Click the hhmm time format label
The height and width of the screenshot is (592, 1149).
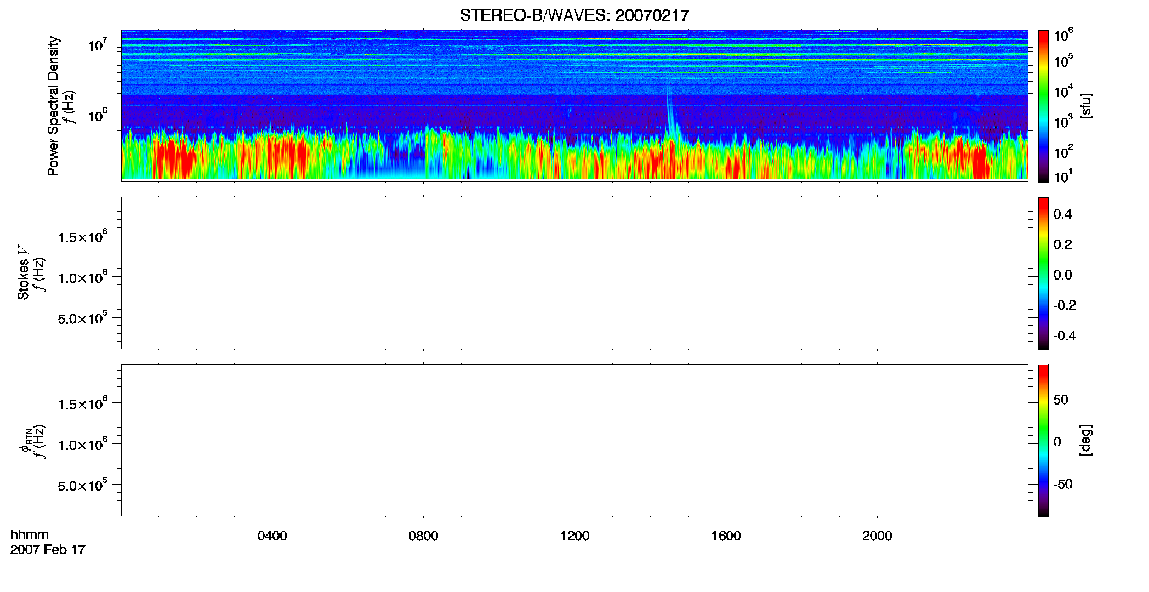pos(29,534)
